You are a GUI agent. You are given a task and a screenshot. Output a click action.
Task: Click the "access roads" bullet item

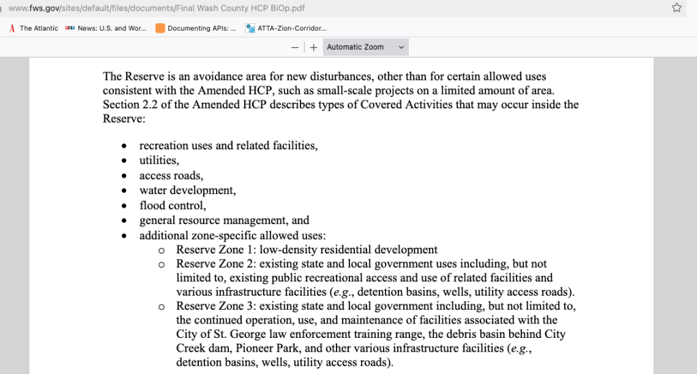pyautogui.click(x=171, y=176)
